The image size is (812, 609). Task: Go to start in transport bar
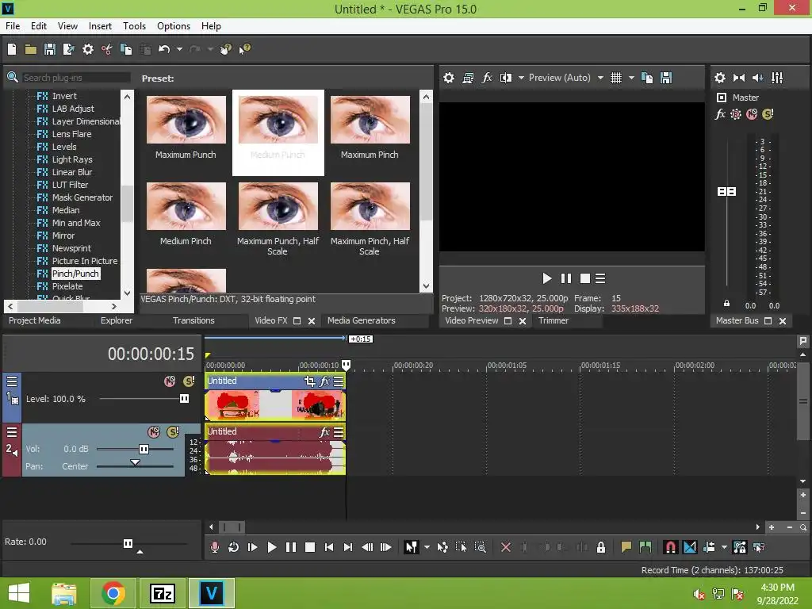(329, 547)
